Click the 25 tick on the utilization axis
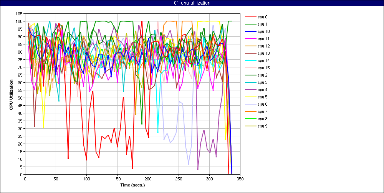This screenshot has width=384, height=193. point(21,136)
